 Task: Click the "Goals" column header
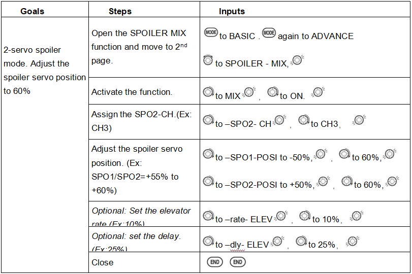(x=33, y=11)
